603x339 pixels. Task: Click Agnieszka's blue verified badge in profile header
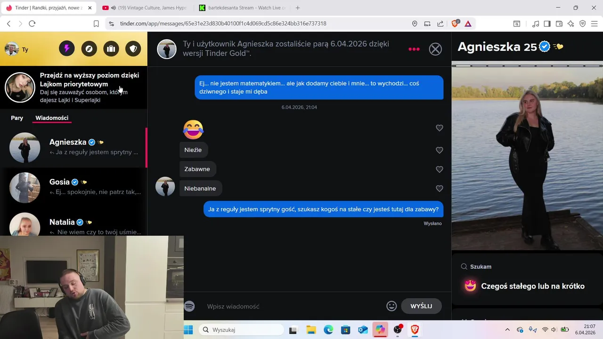(x=545, y=47)
